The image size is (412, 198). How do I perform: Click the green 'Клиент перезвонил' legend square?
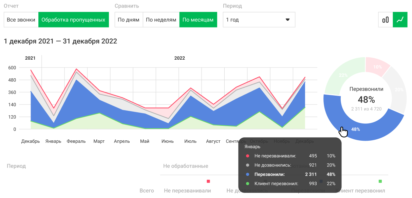(380, 181)
